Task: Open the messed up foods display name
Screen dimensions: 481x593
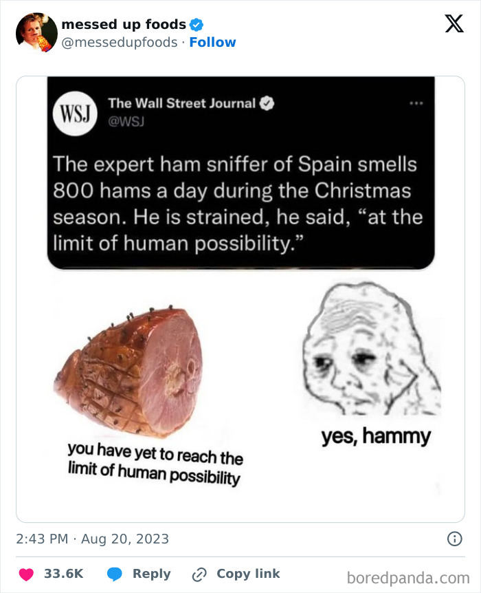Action: point(124,24)
